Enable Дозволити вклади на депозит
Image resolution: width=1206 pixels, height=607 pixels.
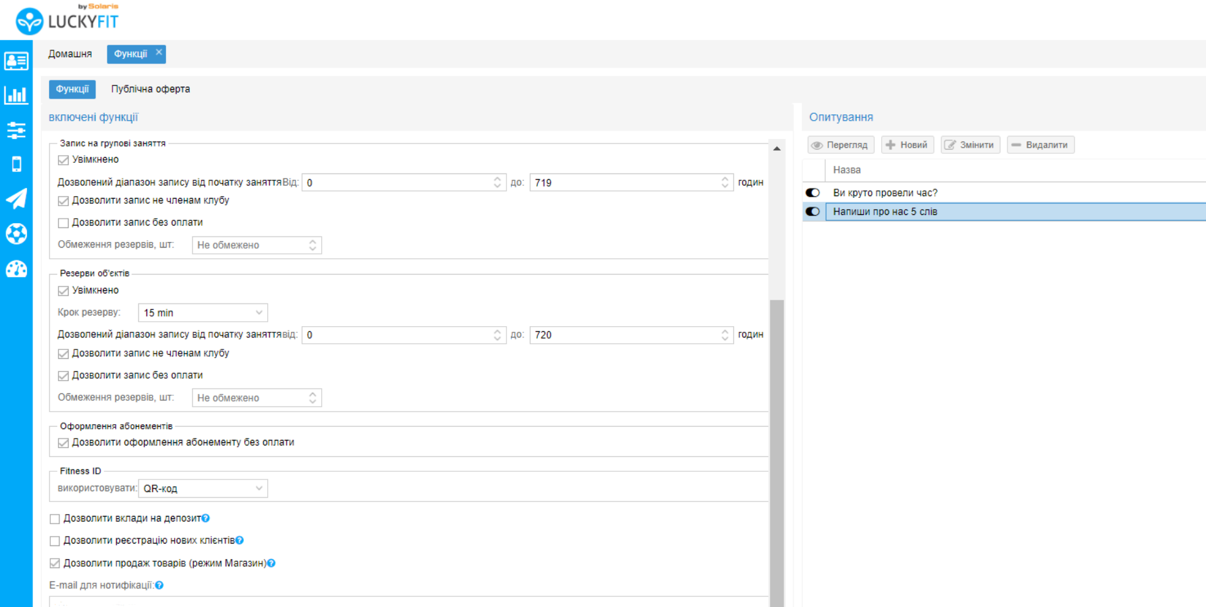coord(55,519)
